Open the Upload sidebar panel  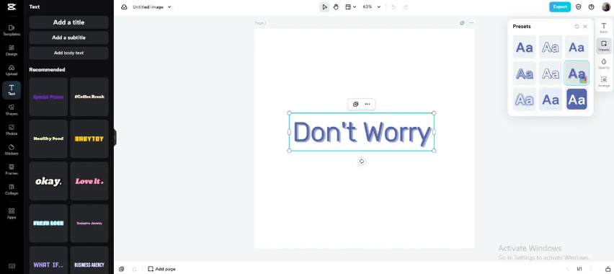click(x=12, y=70)
